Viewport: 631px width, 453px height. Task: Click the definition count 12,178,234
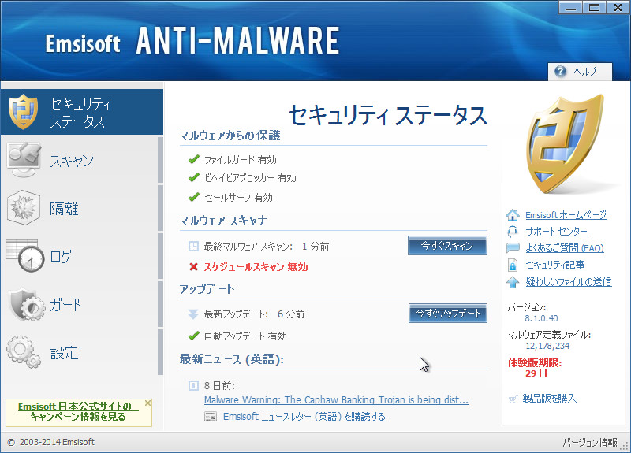point(547,346)
